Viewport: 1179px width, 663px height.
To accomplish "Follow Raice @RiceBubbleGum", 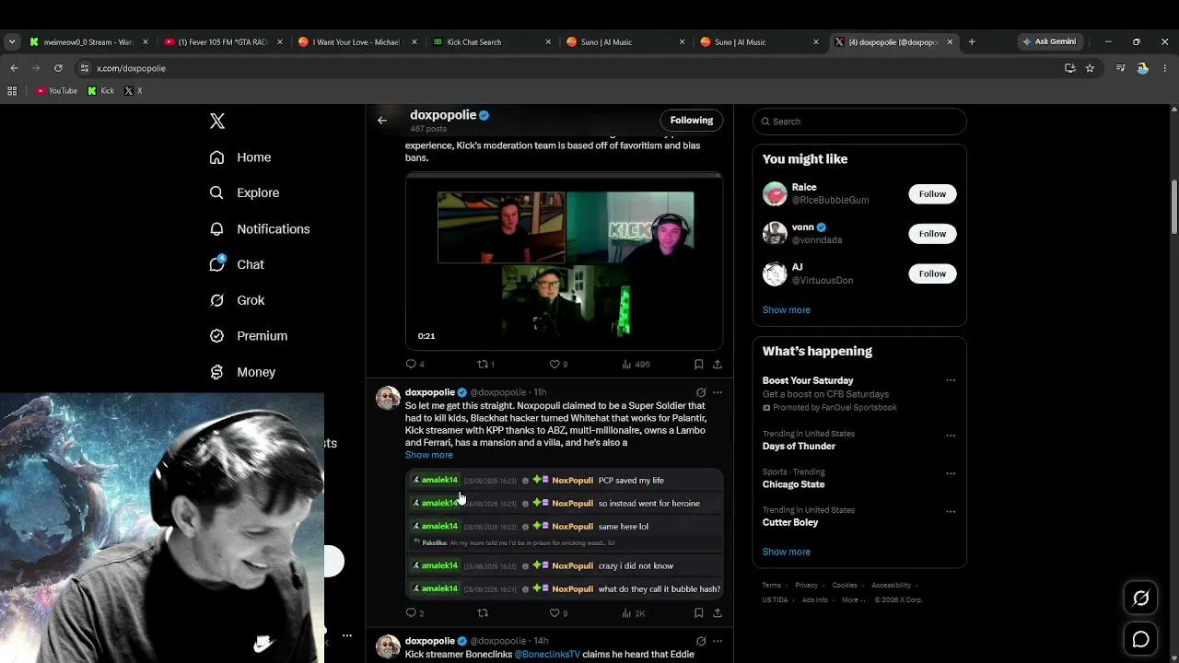I will tap(932, 193).
